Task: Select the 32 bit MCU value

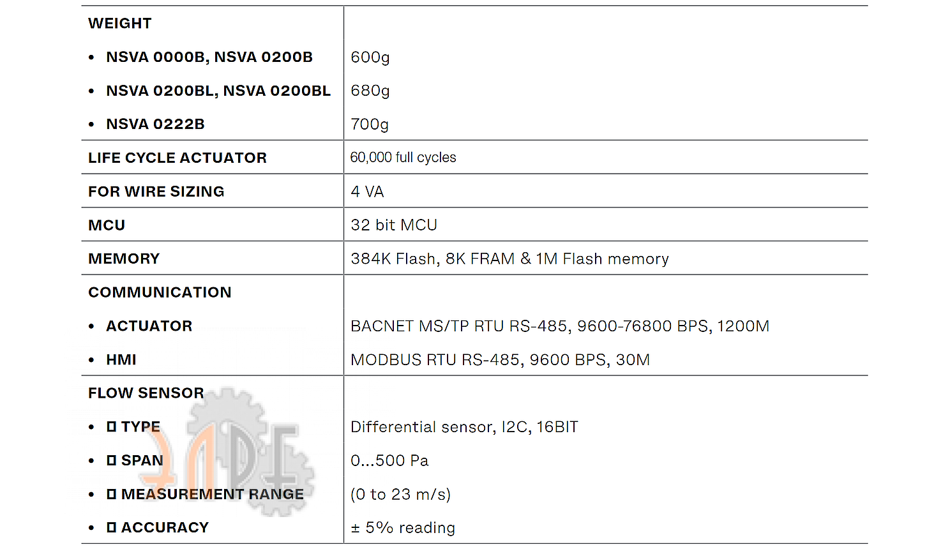Action: point(394,225)
